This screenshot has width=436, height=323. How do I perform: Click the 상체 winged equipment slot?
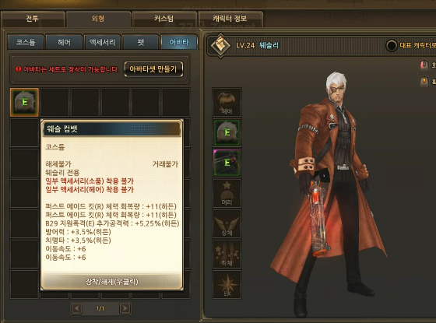[x=227, y=223]
